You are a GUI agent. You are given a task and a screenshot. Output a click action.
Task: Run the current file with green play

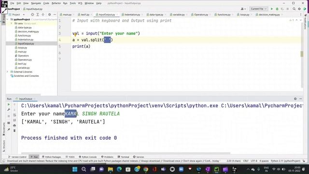point(272,9)
